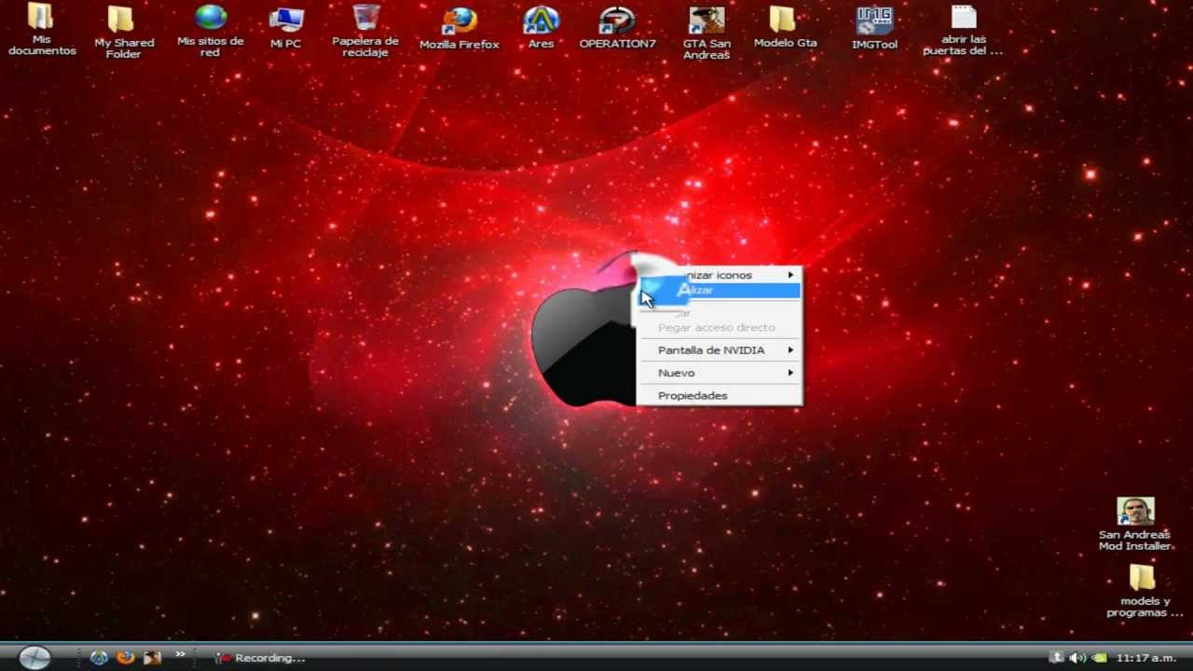Select the San Andreas Mod Installer icon

1134,524
